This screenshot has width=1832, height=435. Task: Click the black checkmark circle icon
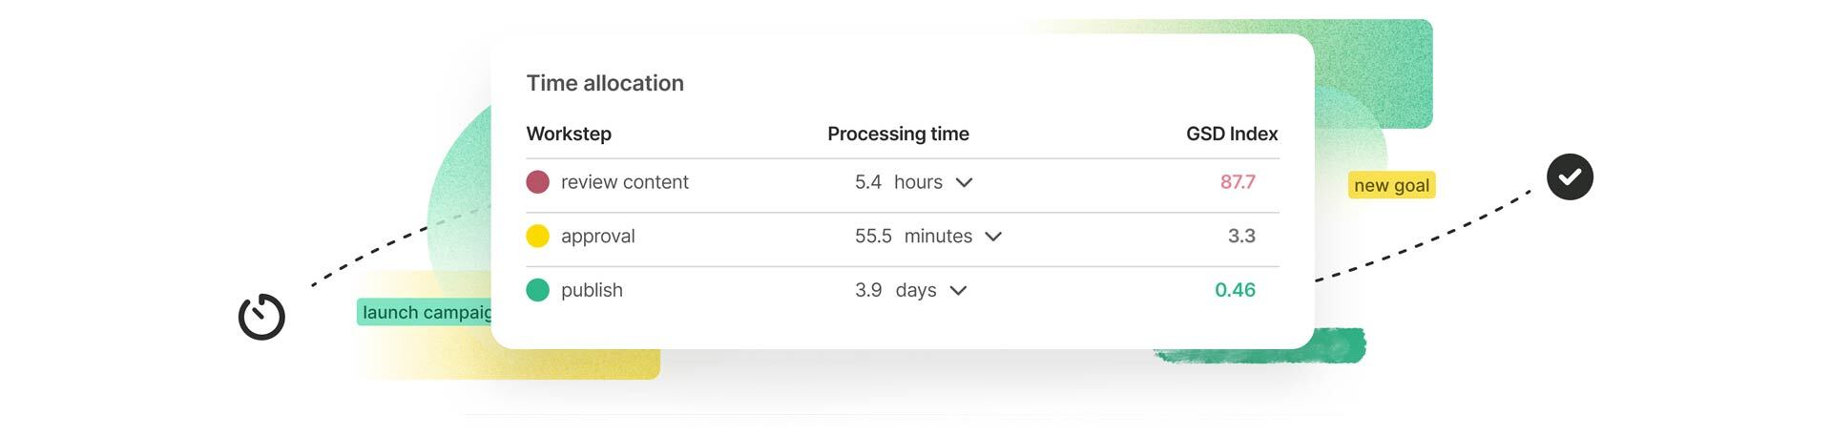pos(1570,176)
